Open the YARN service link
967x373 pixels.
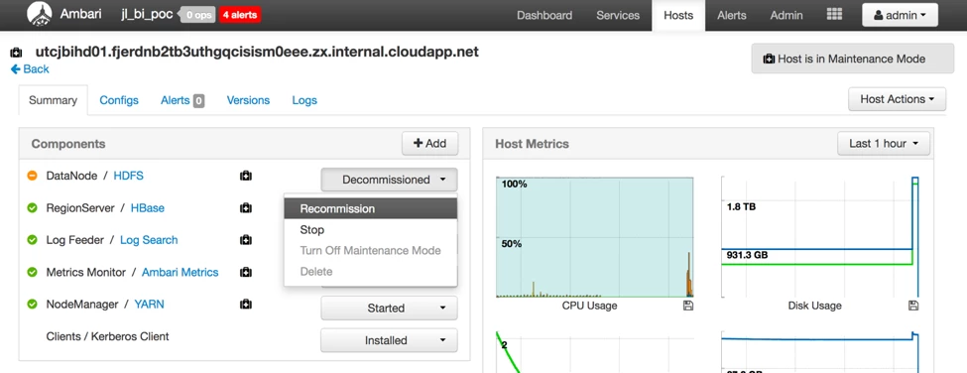pyautogui.click(x=149, y=304)
